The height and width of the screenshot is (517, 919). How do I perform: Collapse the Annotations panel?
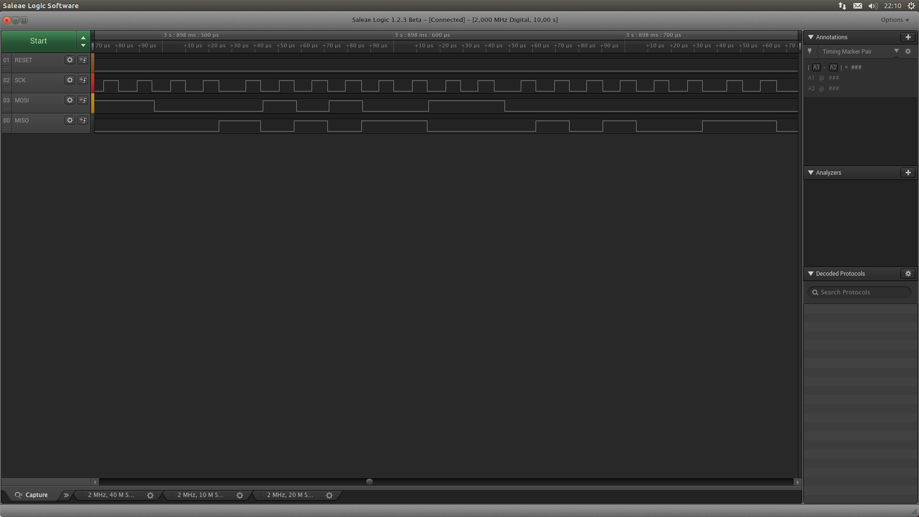click(811, 37)
